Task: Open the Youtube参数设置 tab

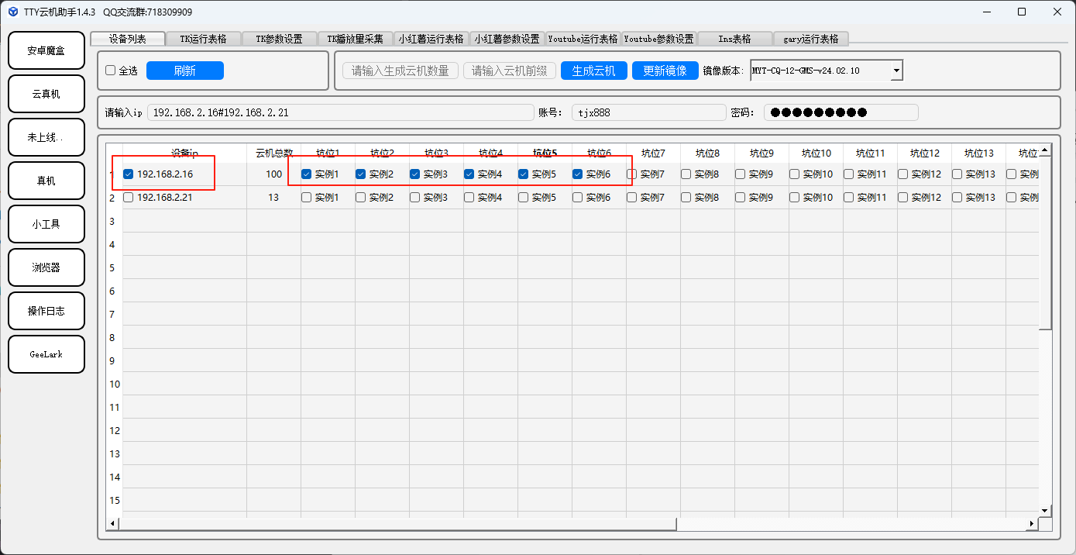Action: pyautogui.click(x=658, y=39)
